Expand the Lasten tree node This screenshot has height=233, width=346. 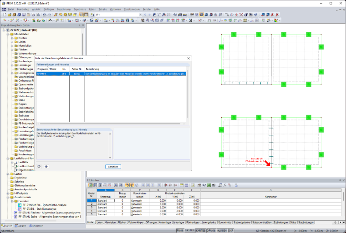tap(8, 174)
